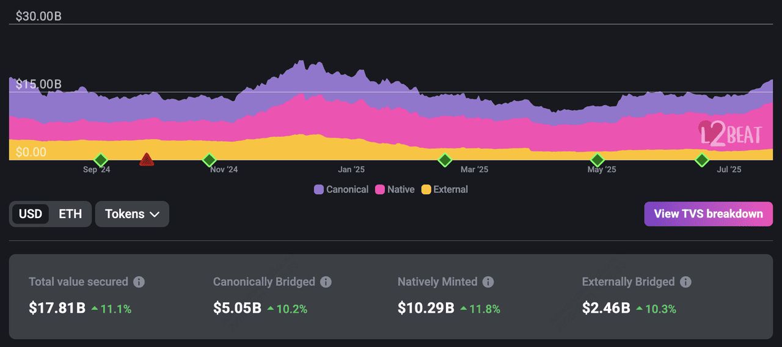
Task: Click the L2BEAT watermark logo
Action: (730, 134)
